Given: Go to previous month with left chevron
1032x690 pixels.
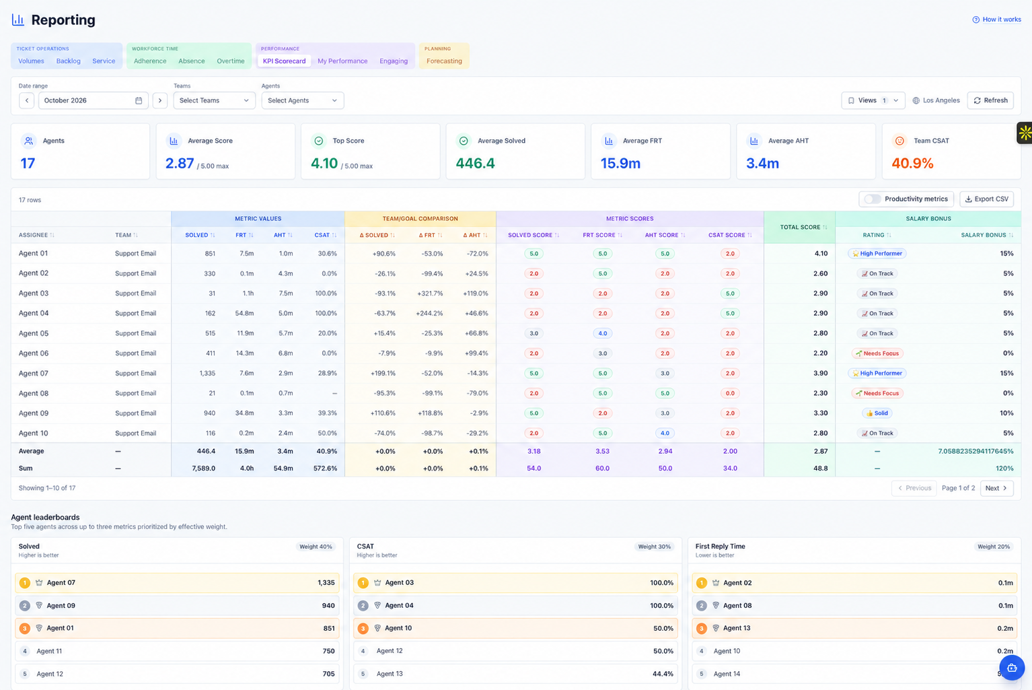Looking at the screenshot, I should tap(26, 100).
